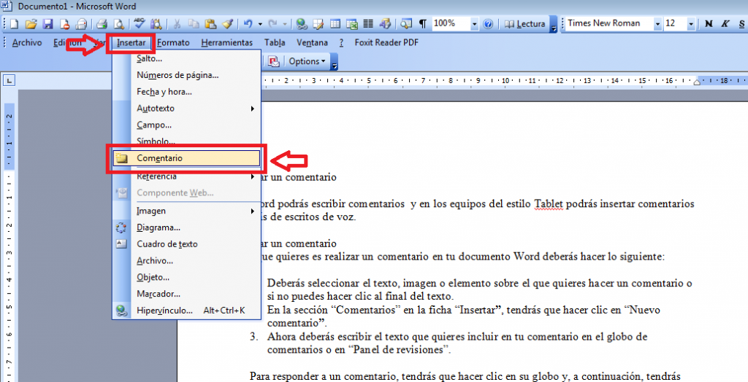Choose Archivo... in Insertar menu
This screenshot has width=748, height=382.
tap(187, 260)
